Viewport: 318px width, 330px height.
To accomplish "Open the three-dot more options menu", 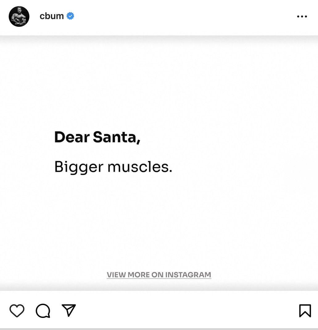I will pyautogui.click(x=302, y=16).
